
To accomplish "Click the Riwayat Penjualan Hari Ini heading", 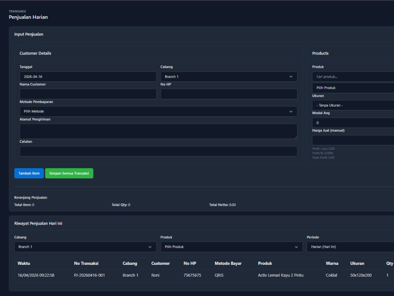I will pyautogui.click(x=38, y=223).
